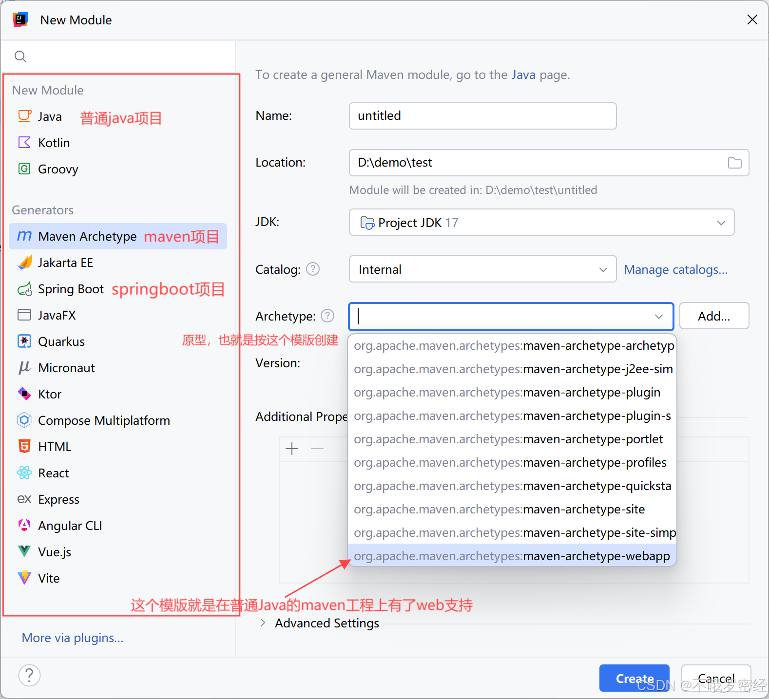Click the Create button

click(x=634, y=678)
